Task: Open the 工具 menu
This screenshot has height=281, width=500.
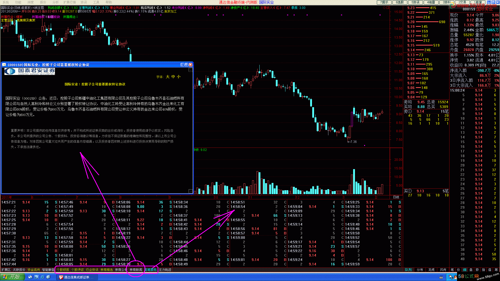Action: 96,2
